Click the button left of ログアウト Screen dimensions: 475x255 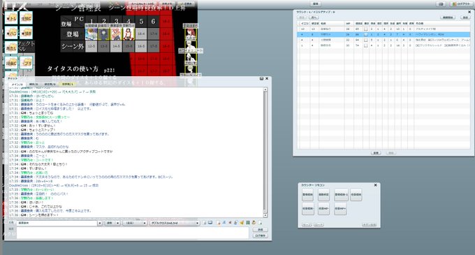[x=441, y=4]
